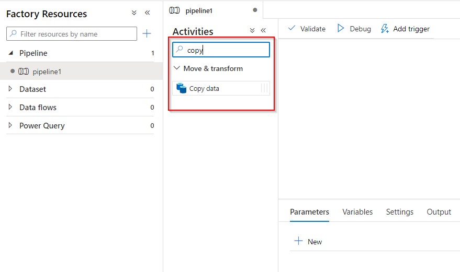460x272 pixels.
Task: Open the Settings tab
Action: pyautogui.click(x=400, y=211)
